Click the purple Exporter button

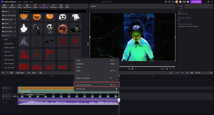click(196, 2)
